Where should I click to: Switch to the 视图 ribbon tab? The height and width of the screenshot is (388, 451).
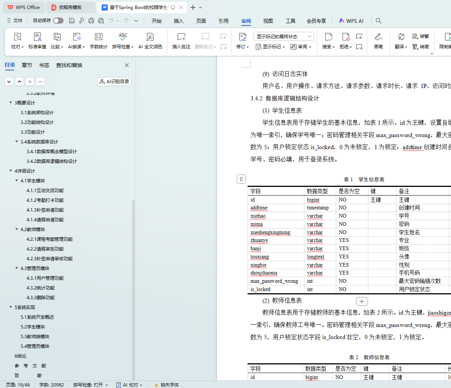(268, 21)
